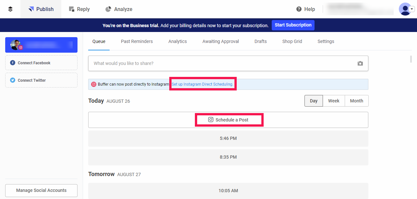Click the Start Subscription button
Viewport: 417px width, 199px height.
(293, 25)
